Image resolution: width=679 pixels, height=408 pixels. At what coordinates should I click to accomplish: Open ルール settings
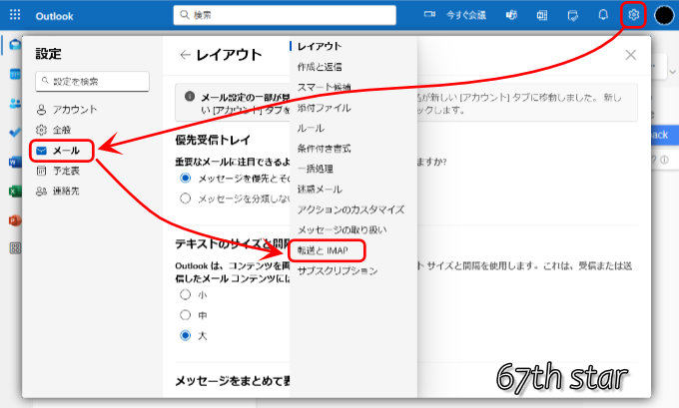[x=311, y=128]
